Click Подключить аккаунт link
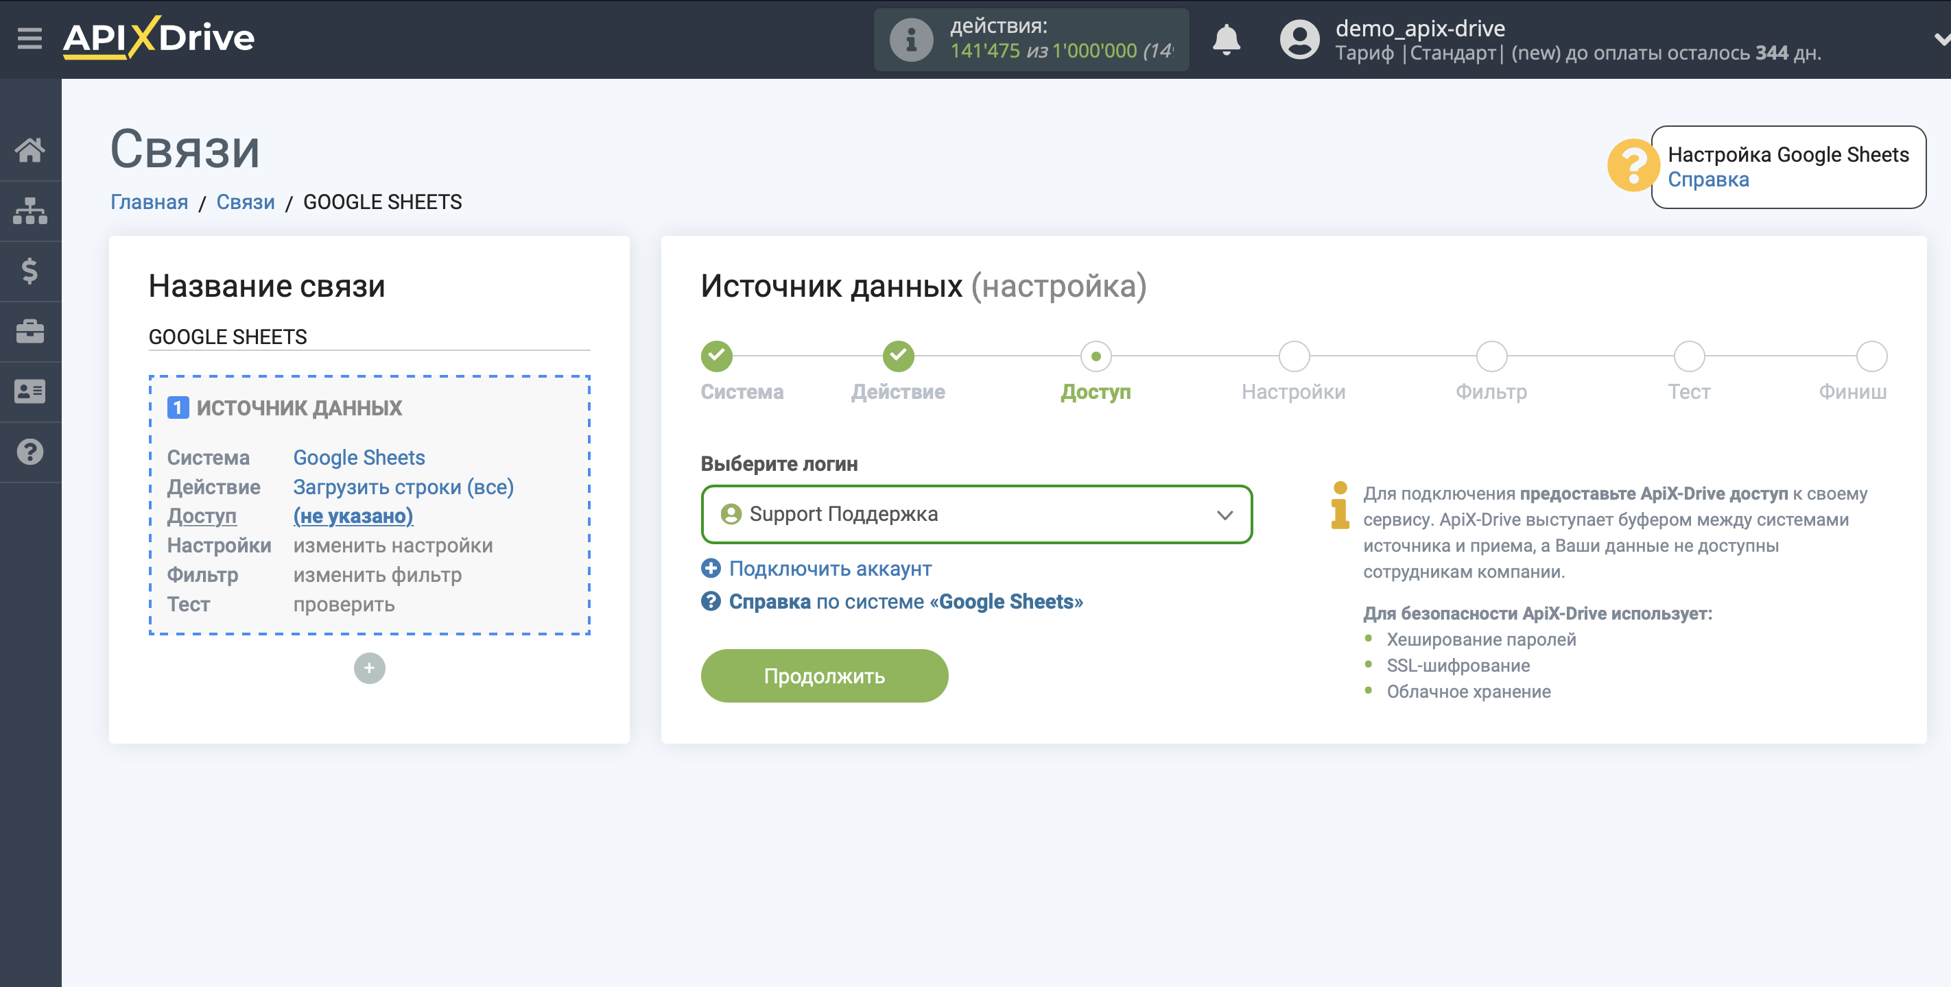 tap(830, 569)
